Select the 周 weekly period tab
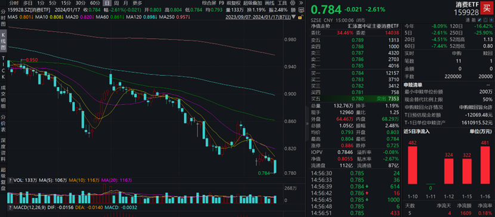Viewport: 495px width, 217px height. [x=116, y=3]
